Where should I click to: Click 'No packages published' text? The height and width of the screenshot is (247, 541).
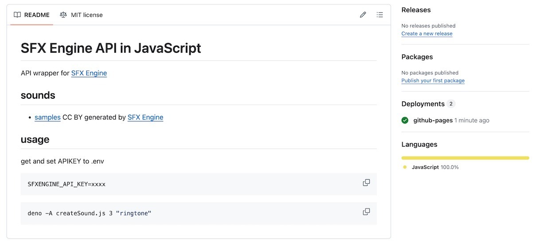click(x=430, y=73)
